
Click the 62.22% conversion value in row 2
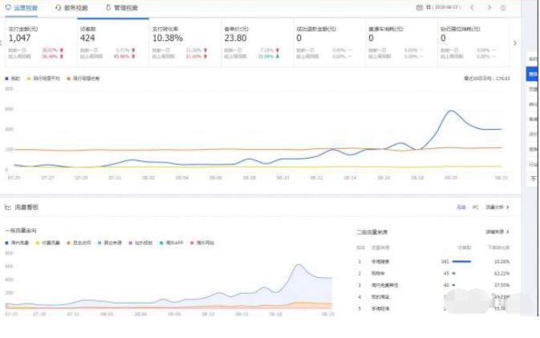(501, 273)
